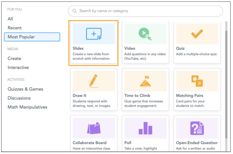Switch to the Create media category

(x=14, y=58)
